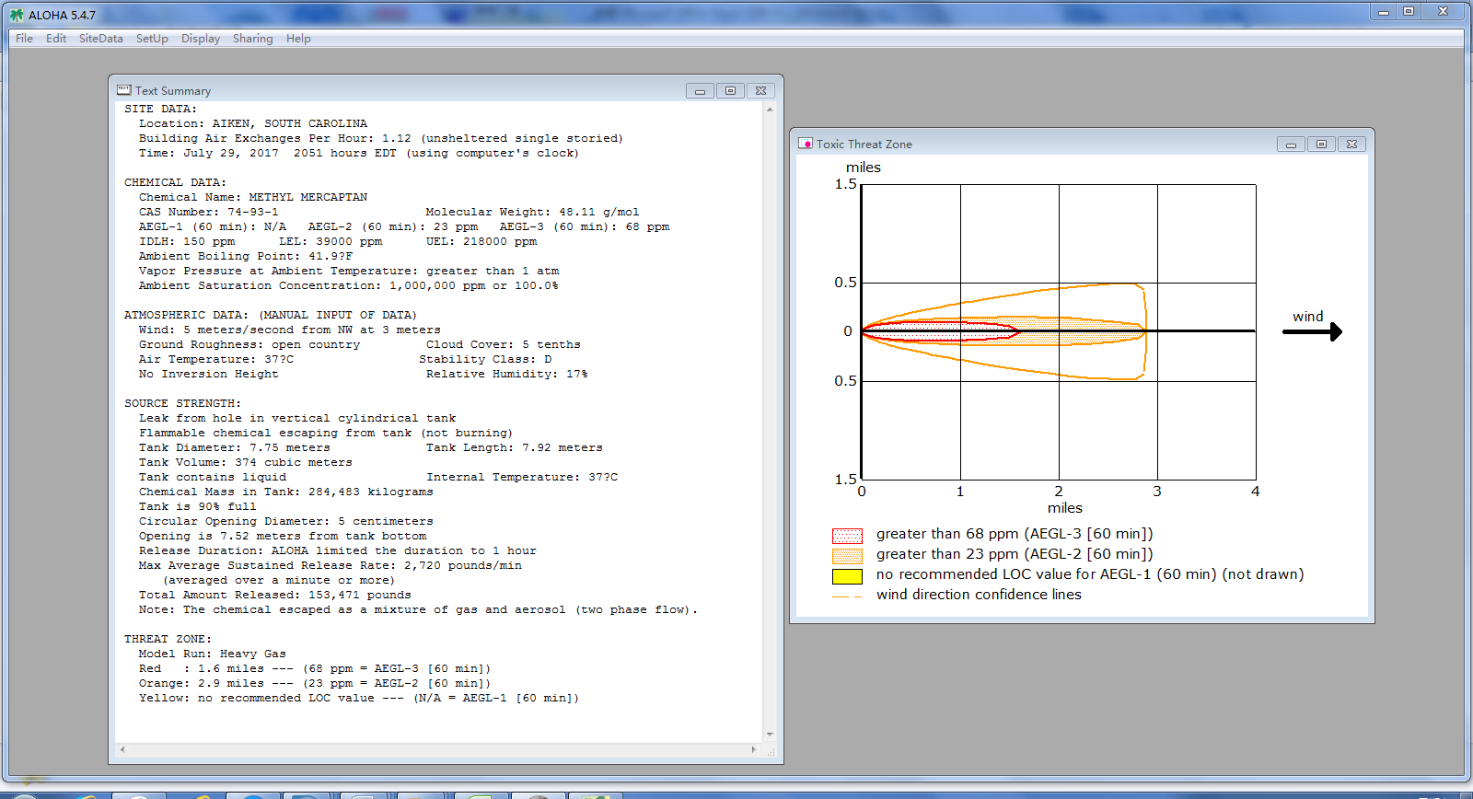Click the 'Red : 1.6 miles' threat line

click(315, 668)
